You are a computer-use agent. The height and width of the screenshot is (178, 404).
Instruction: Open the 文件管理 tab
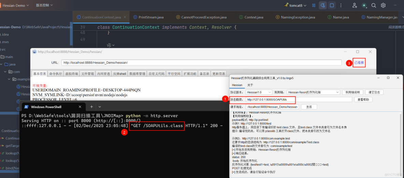click(x=88, y=74)
